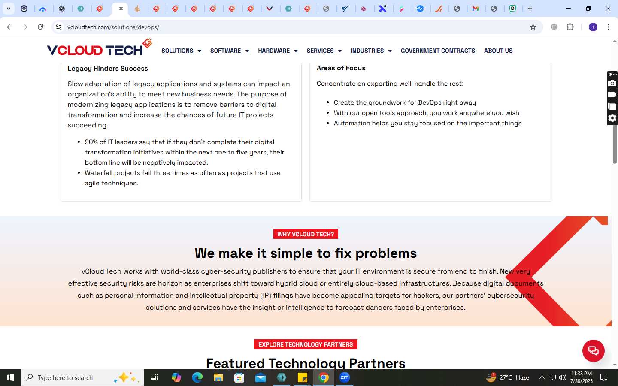Viewport: 618px width, 386px height.
Task: Open Sticky Notes in the taskbar
Action: [303, 377]
